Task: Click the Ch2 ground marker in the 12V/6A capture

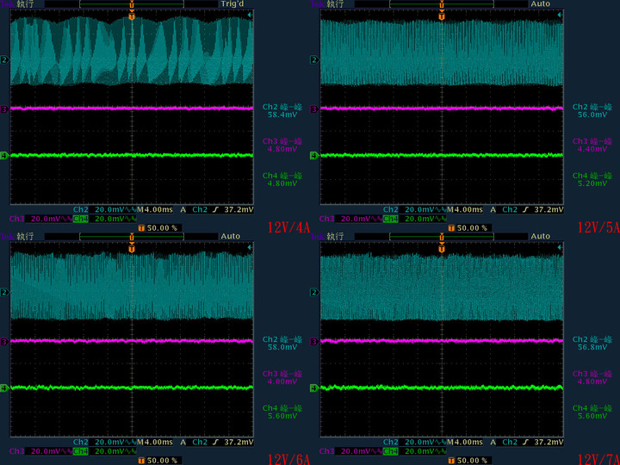Action: [x=4, y=292]
